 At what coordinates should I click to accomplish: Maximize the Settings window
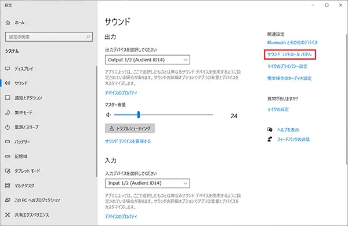[327, 5]
